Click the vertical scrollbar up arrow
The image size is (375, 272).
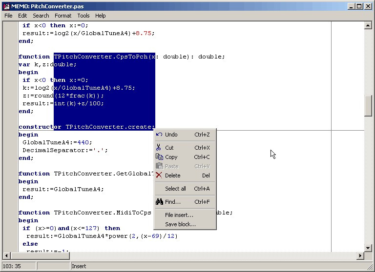[x=368, y=25]
